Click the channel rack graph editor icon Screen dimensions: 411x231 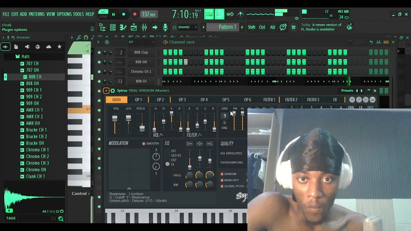[379, 42]
